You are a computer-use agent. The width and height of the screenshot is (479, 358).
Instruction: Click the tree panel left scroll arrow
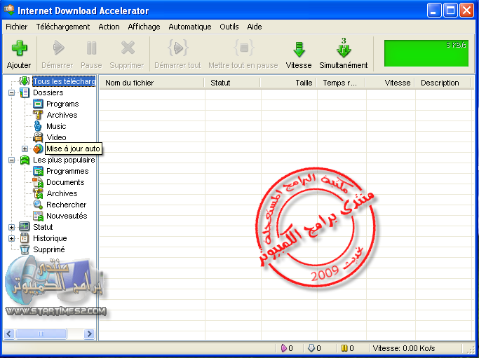9,333
